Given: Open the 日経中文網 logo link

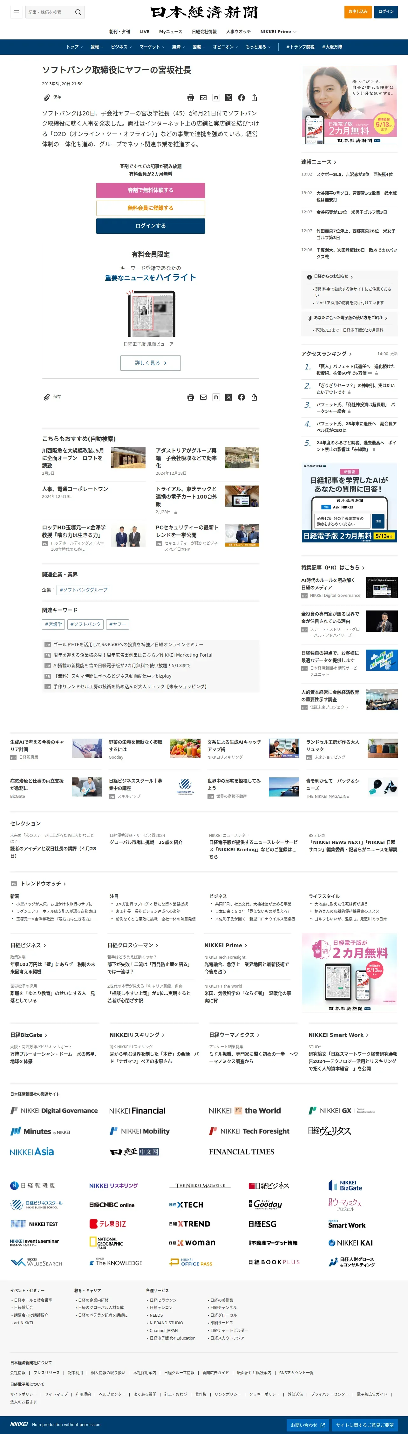Looking at the screenshot, I should point(134,1152).
